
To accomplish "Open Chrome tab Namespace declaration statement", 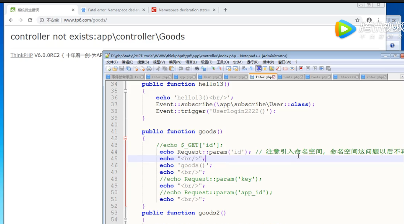I will (184, 10).
